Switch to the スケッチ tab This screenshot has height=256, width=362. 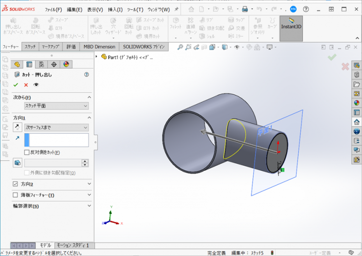click(x=30, y=47)
